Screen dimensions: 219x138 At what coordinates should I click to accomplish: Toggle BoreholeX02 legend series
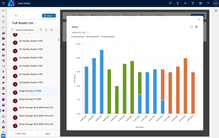click(108, 37)
